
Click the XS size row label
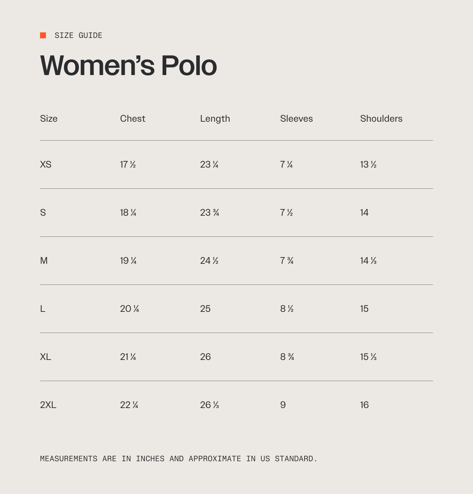(x=46, y=165)
